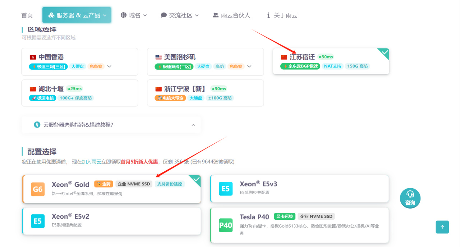
Task: Click the 支持备份还原 tag
Action: coord(170,184)
